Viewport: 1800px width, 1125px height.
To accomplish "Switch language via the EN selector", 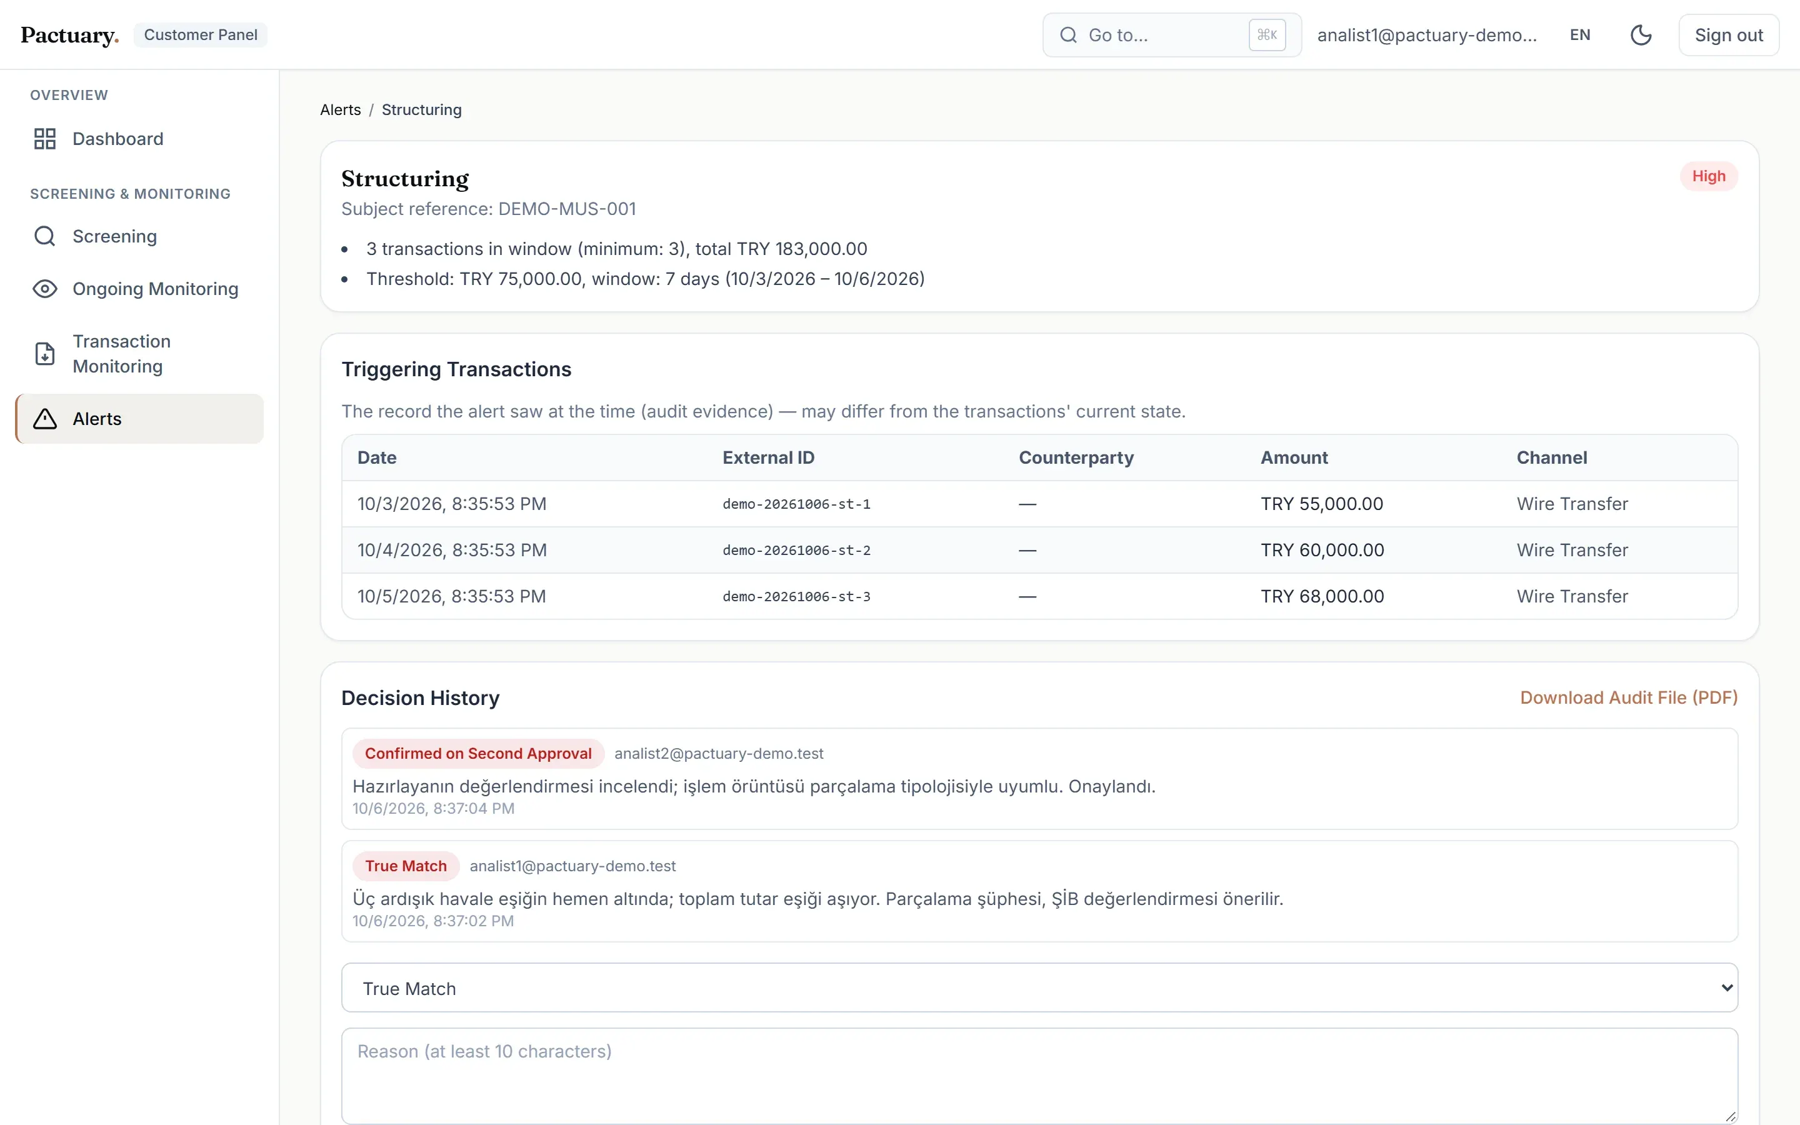I will click(1580, 35).
